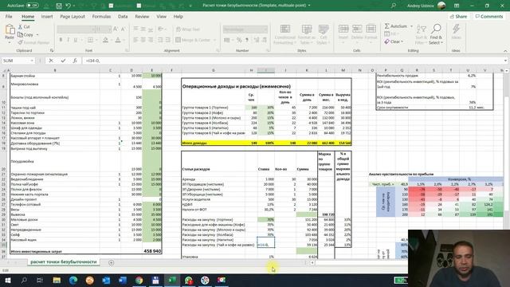Image resolution: width=510 pixels, height=287 pixels.
Task: Cancel formula entry with the X
Action: click(x=51, y=61)
